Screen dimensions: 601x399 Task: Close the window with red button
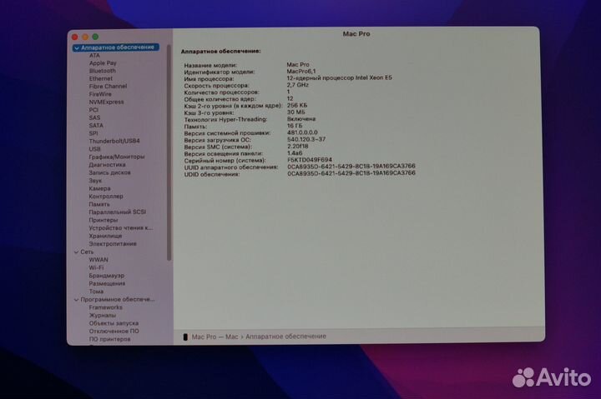75,37
